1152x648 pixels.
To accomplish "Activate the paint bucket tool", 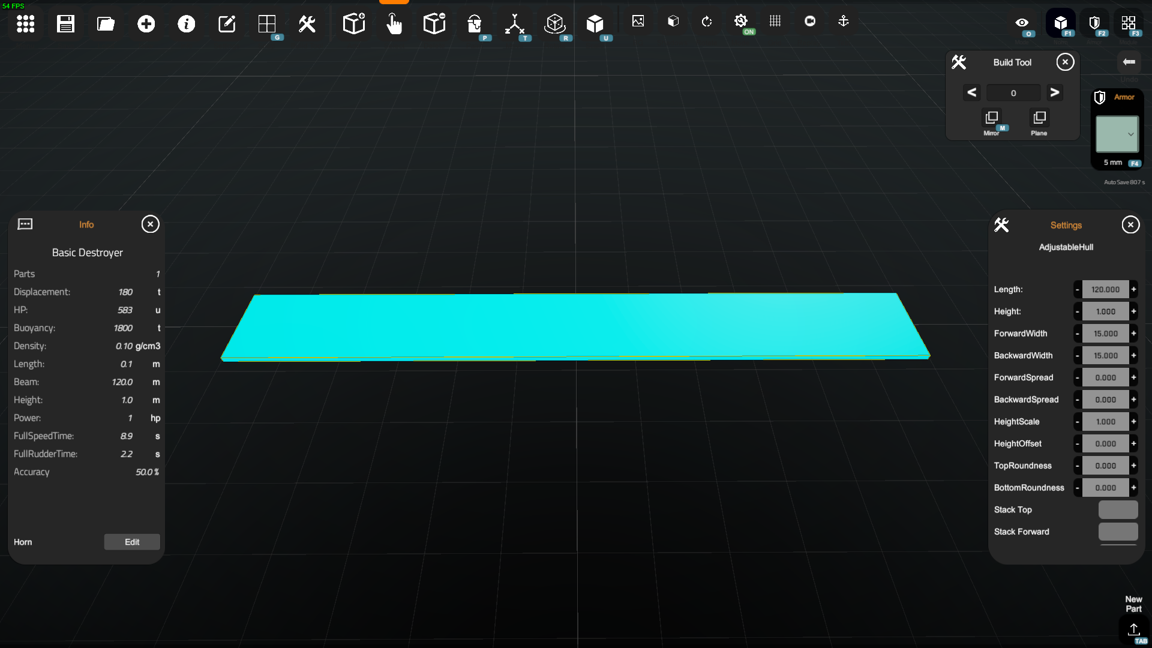I will click(475, 24).
